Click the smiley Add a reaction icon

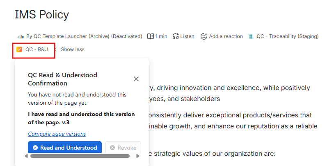pyautogui.click(x=204, y=36)
